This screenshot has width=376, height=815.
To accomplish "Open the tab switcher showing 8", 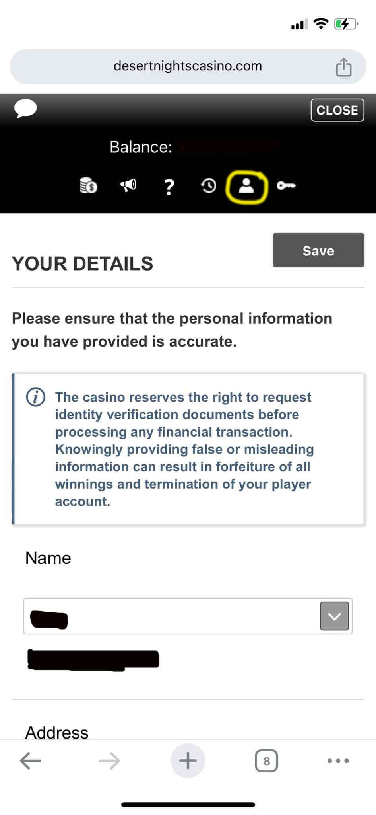I will pos(266,761).
